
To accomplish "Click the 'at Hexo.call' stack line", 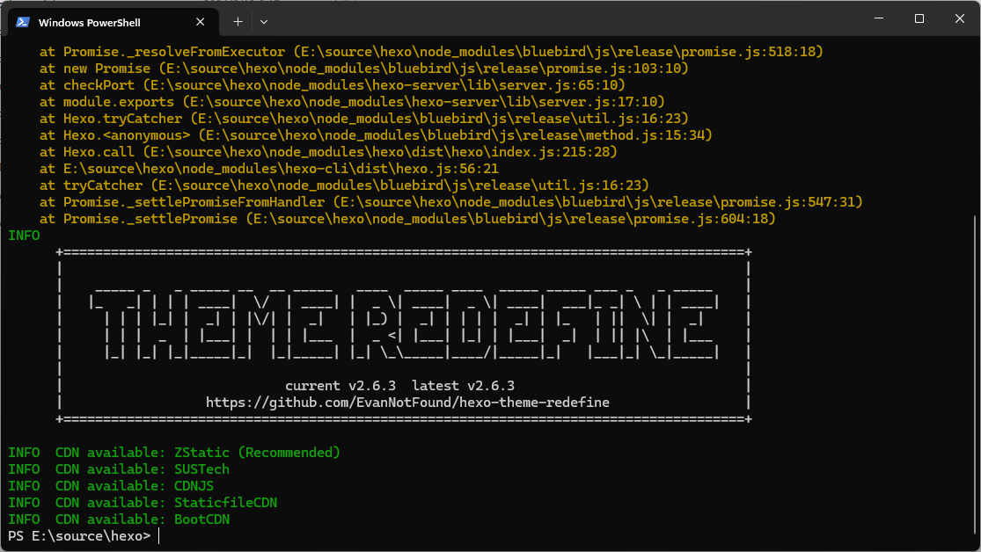I will 328,152.
